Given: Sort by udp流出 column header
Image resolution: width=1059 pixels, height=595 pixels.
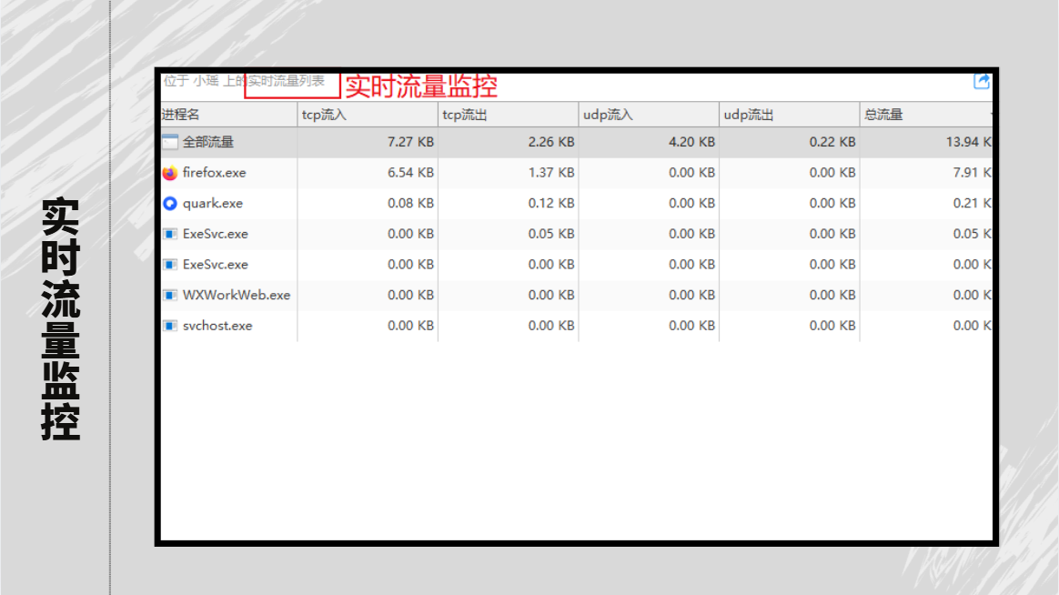Looking at the screenshot, I should [x=789, y=115].
